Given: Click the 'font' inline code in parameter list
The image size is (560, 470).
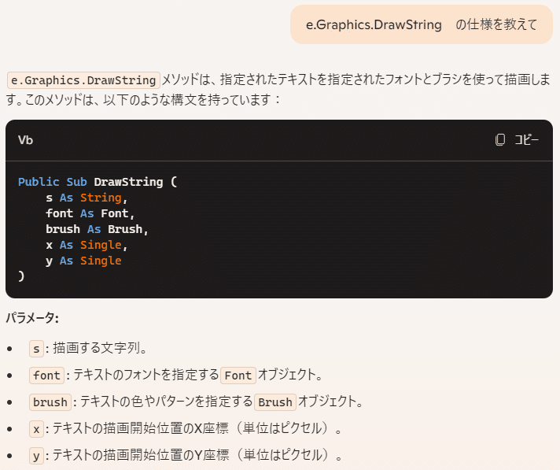Looking at the screenshot, I should point(46,376).
